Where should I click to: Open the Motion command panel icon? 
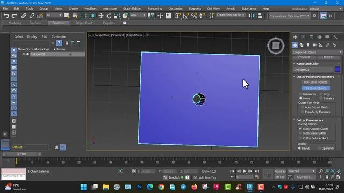tap(319, 37)
